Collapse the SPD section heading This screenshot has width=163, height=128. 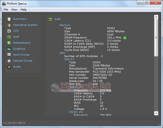(62, 53)
